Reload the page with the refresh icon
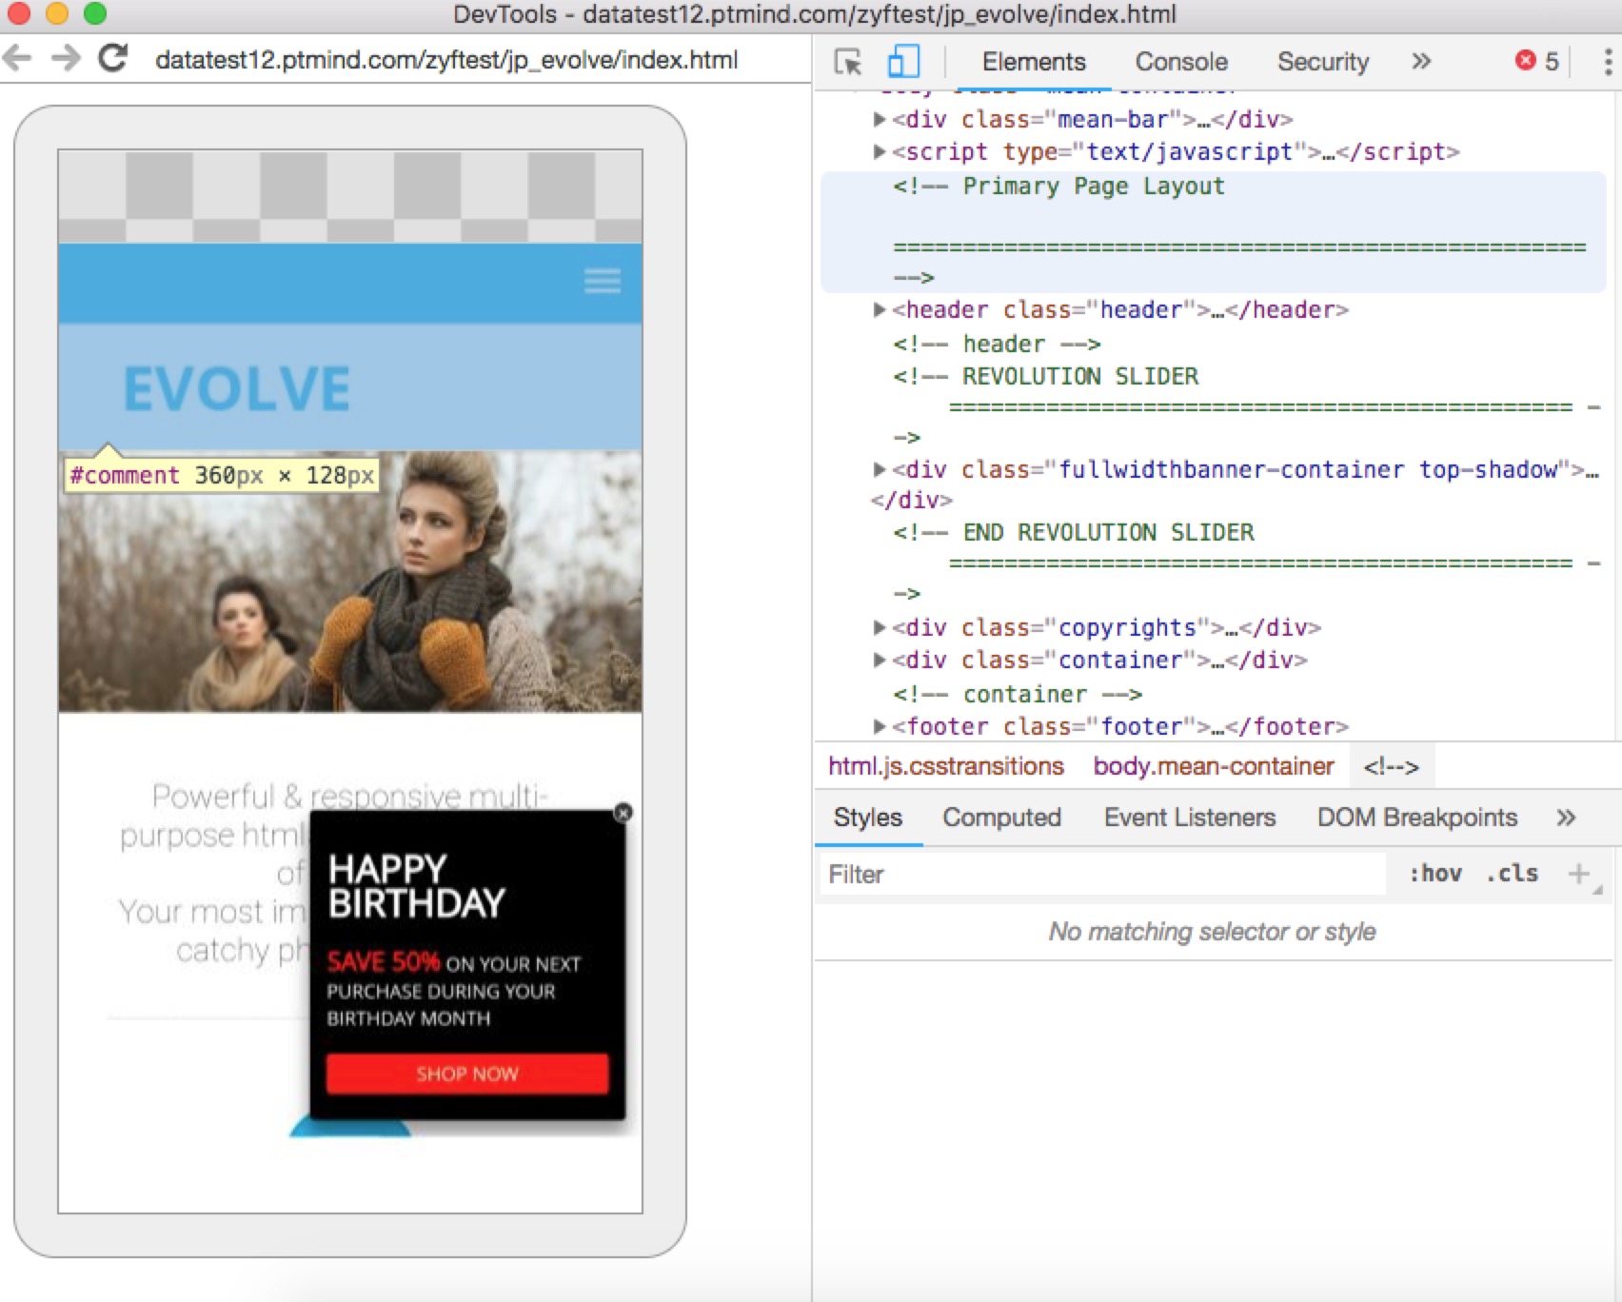1622x1302 pixels. click(113, 59)
